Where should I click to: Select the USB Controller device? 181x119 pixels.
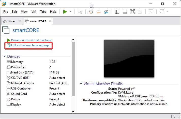pos(38,88)
